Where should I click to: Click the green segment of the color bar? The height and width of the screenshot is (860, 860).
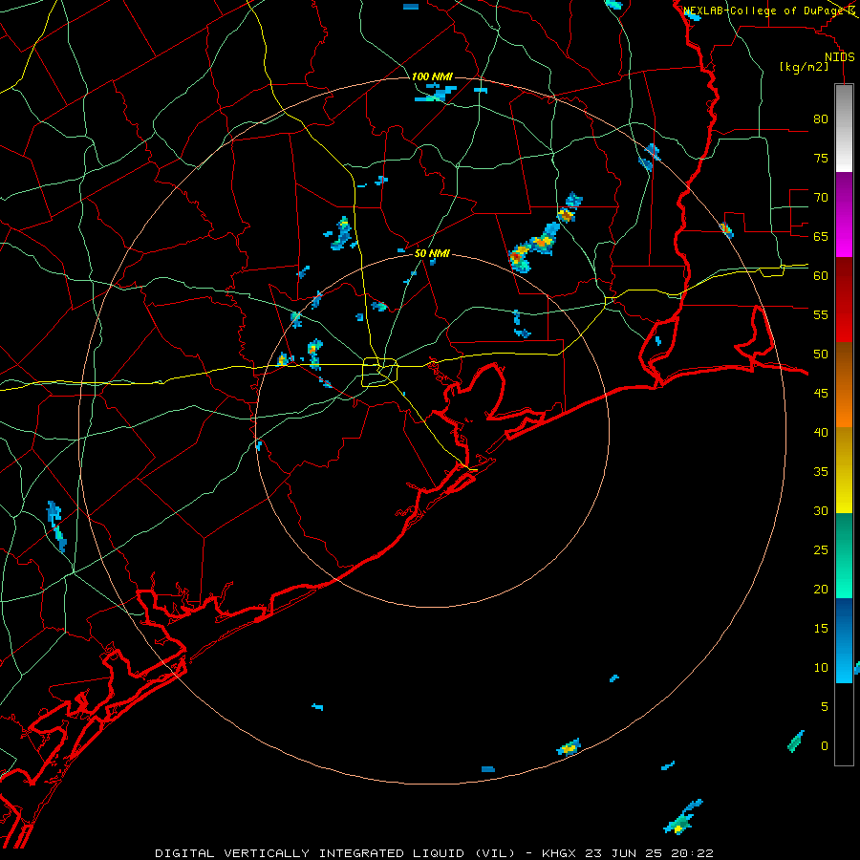click(844, 555)
